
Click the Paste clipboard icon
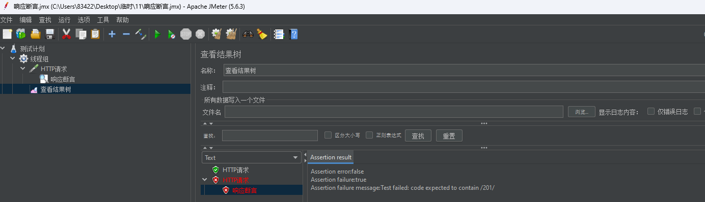(x=95, y=34)
